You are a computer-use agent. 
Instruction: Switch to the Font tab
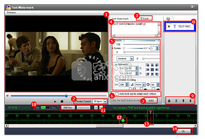point(144,18)
